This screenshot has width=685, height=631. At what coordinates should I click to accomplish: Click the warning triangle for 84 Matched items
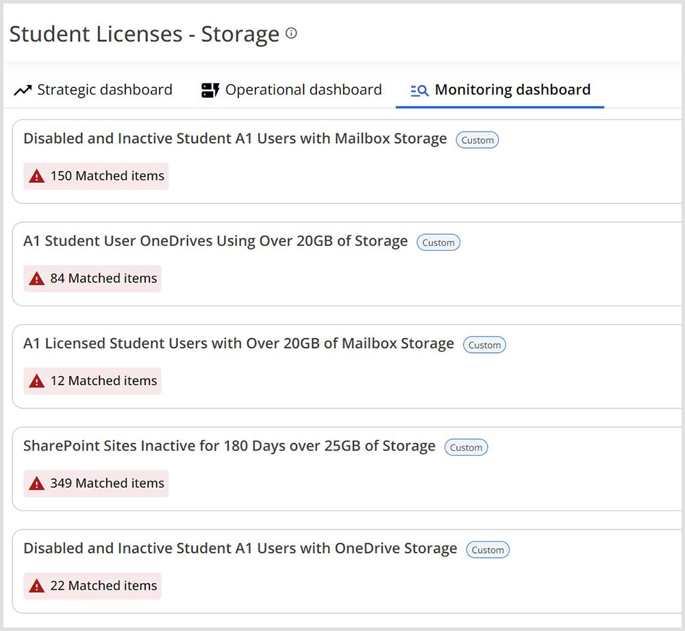point(38,278)
